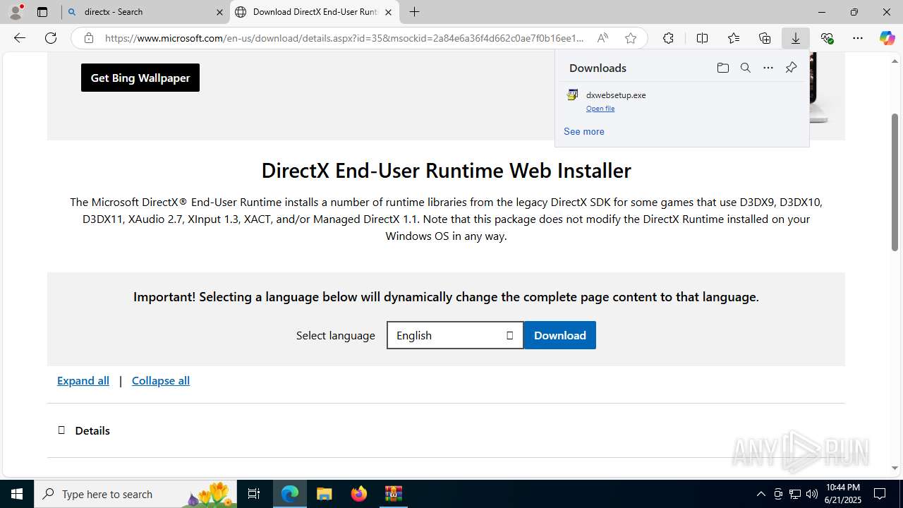Pin the Downloads panel
The width and height of the screenshot is (903, 508).
(791, 68)
